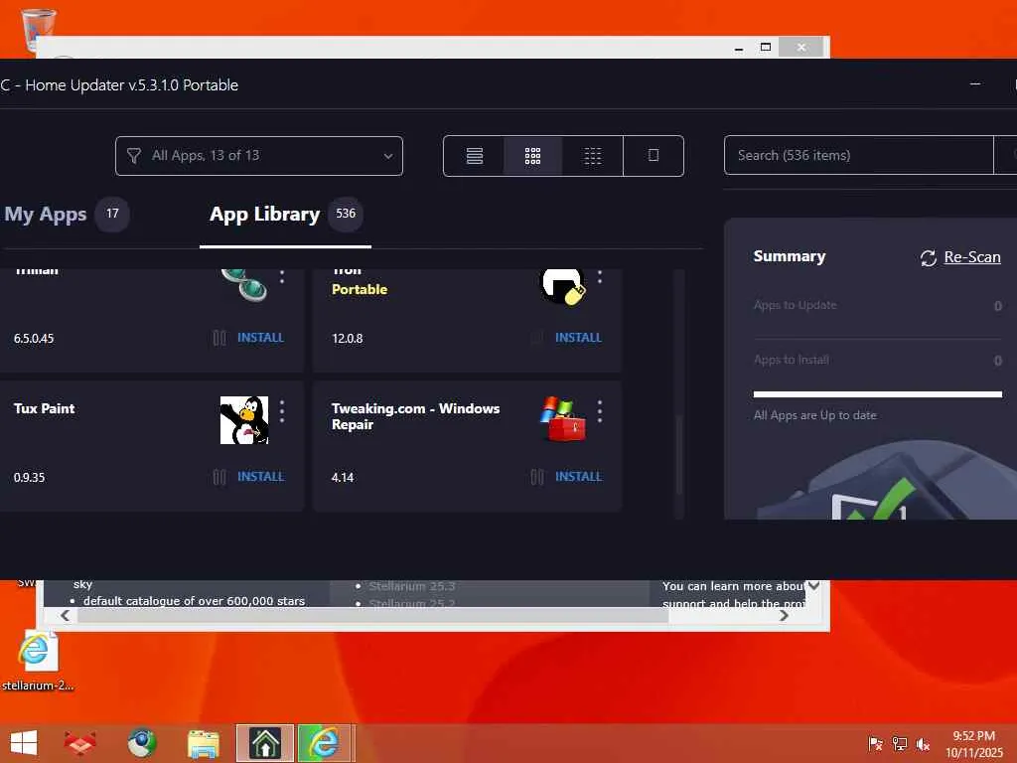This screenshot has height=763, width=1017.
Task: Click the Iron Portable app icon
Action: [x=562, y=286]
